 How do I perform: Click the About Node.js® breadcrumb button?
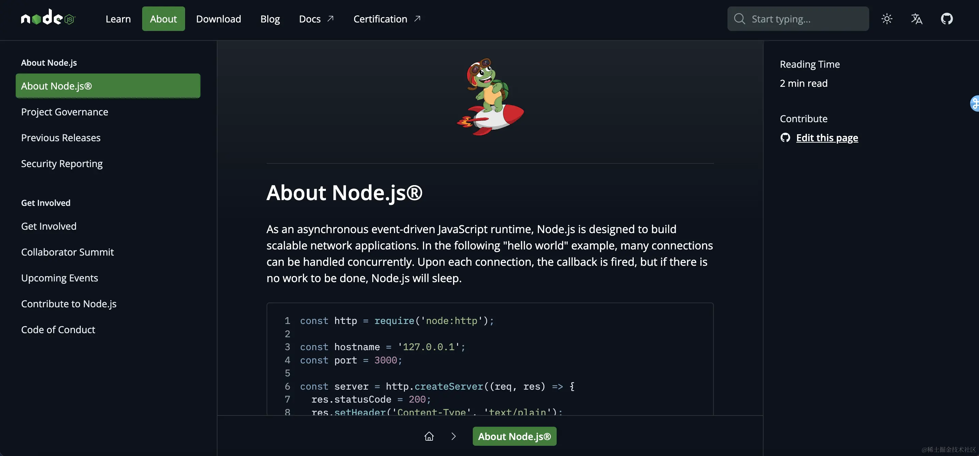514,436
